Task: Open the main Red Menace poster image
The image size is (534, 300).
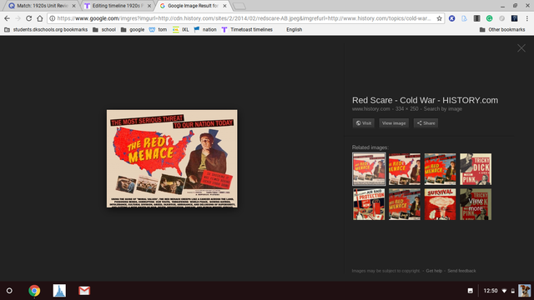Action: point(172,158)
